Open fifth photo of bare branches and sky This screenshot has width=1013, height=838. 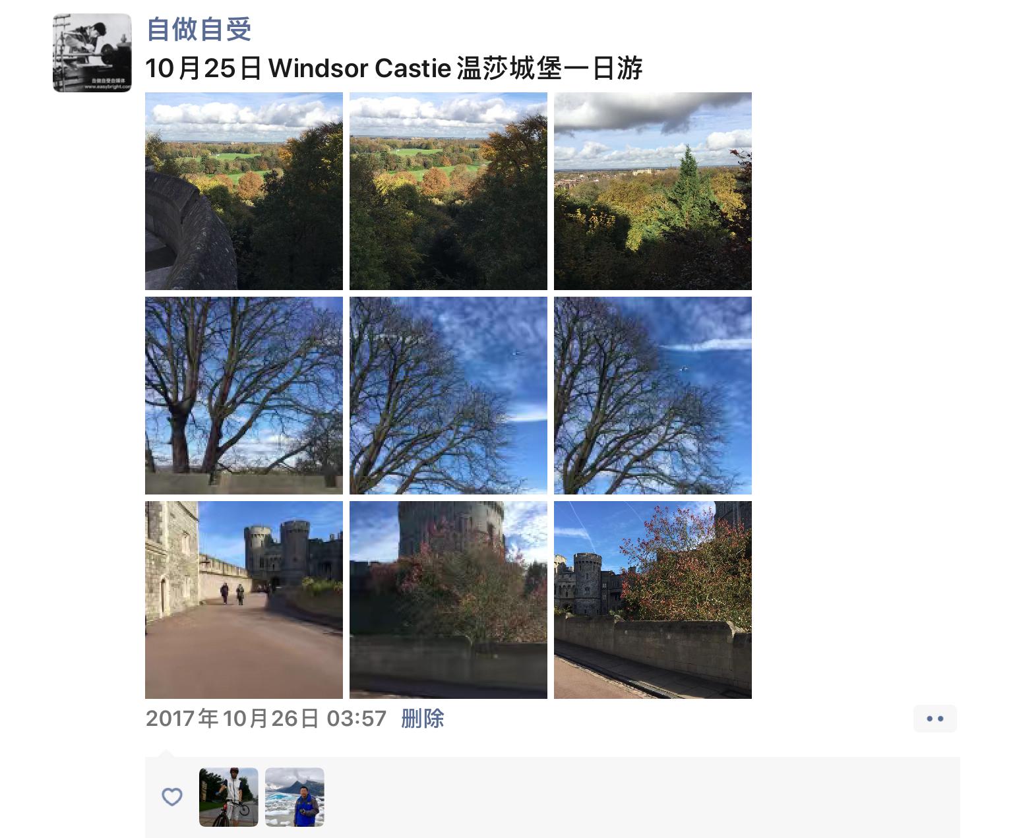click(448, 396)
